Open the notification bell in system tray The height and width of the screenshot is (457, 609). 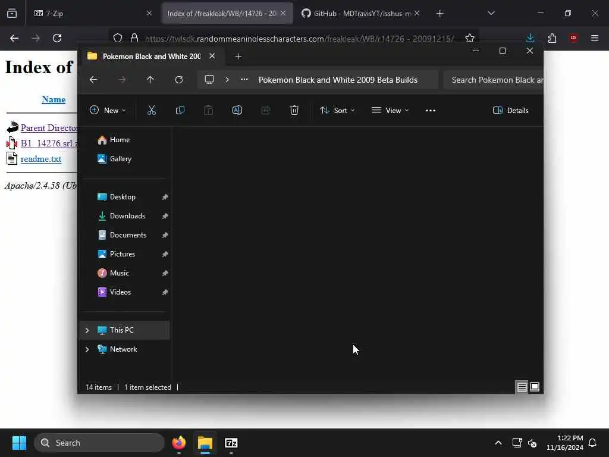tap(592, 443)
